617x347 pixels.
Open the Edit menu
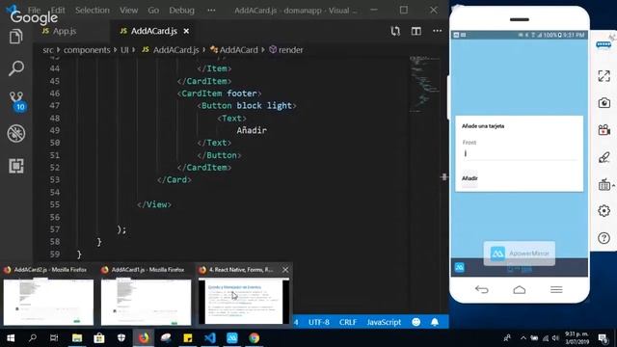pyautogui.click(x=58, y=11)
